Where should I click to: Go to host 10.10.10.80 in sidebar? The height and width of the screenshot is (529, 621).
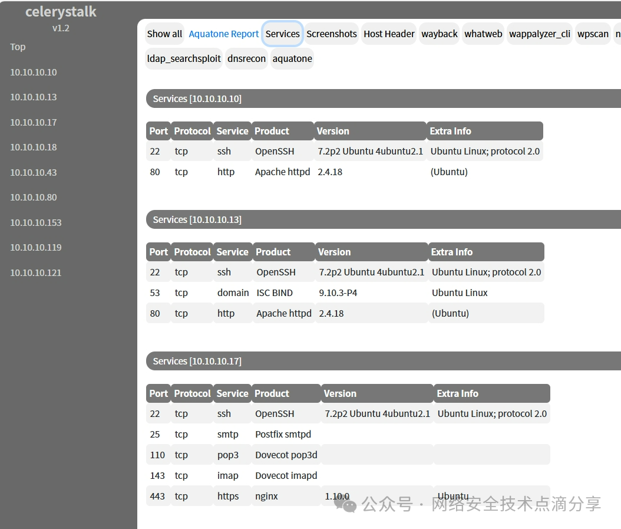[33, 198]
